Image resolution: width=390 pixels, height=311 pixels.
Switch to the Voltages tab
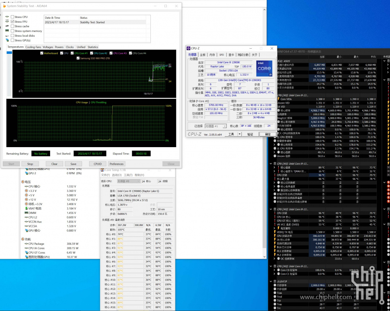pyautogui.click(x=48, y=47)
